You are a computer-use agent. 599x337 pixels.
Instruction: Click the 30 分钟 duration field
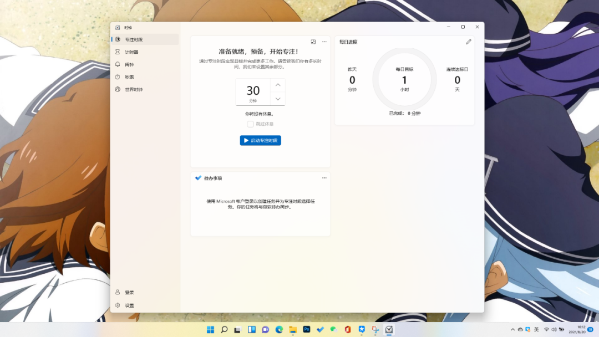click(x=253, y=92)
